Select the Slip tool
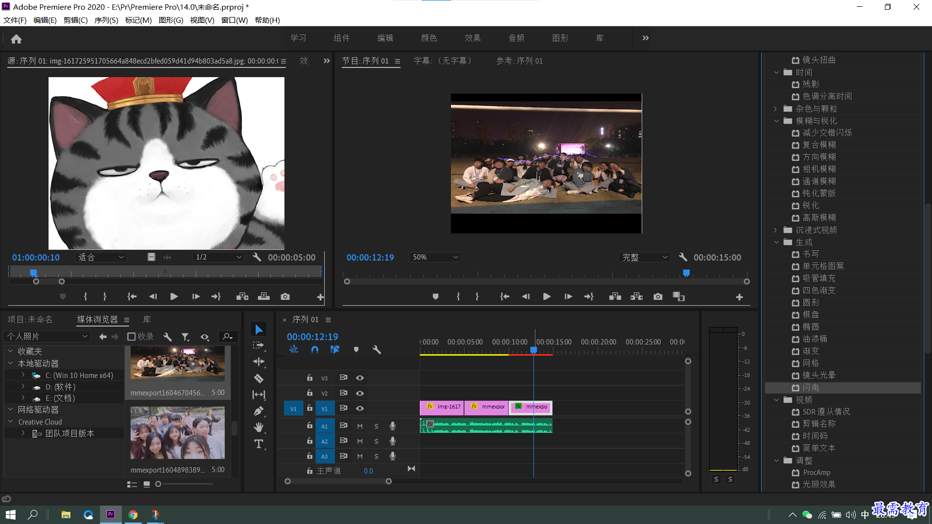 coord(259,395)
